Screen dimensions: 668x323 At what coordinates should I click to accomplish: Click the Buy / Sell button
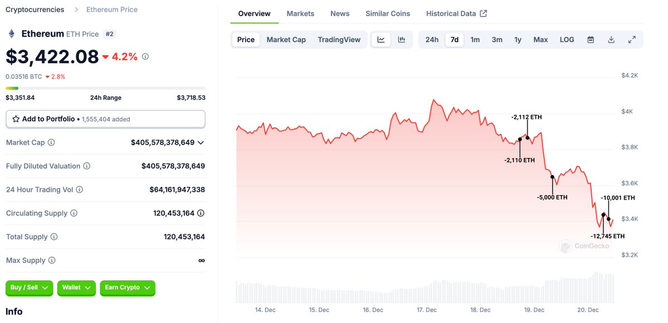point(29,288)
